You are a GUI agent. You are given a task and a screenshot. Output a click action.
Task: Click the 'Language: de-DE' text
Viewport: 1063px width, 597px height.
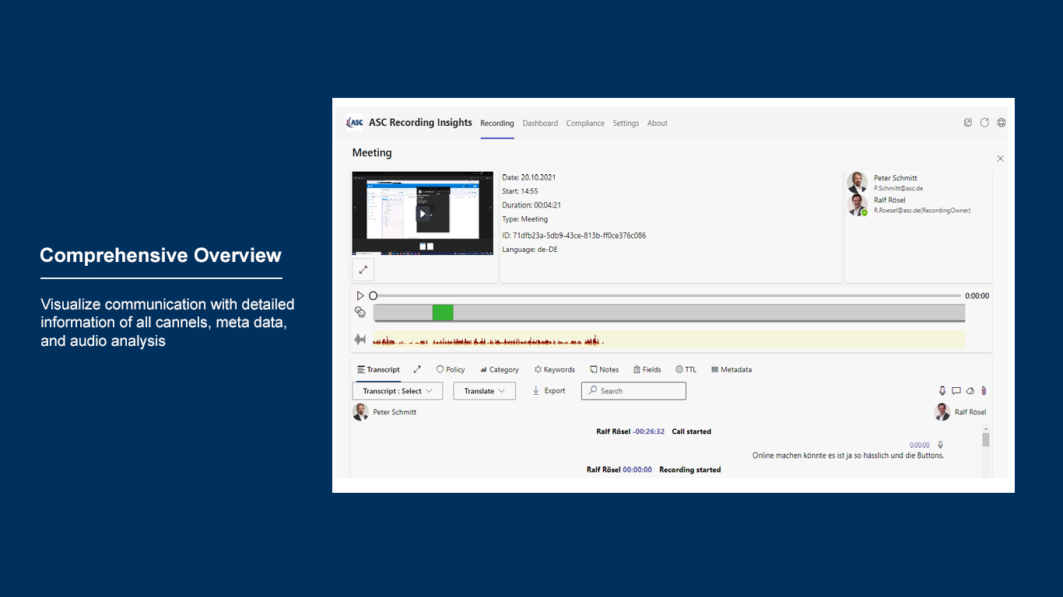(529, 250)
